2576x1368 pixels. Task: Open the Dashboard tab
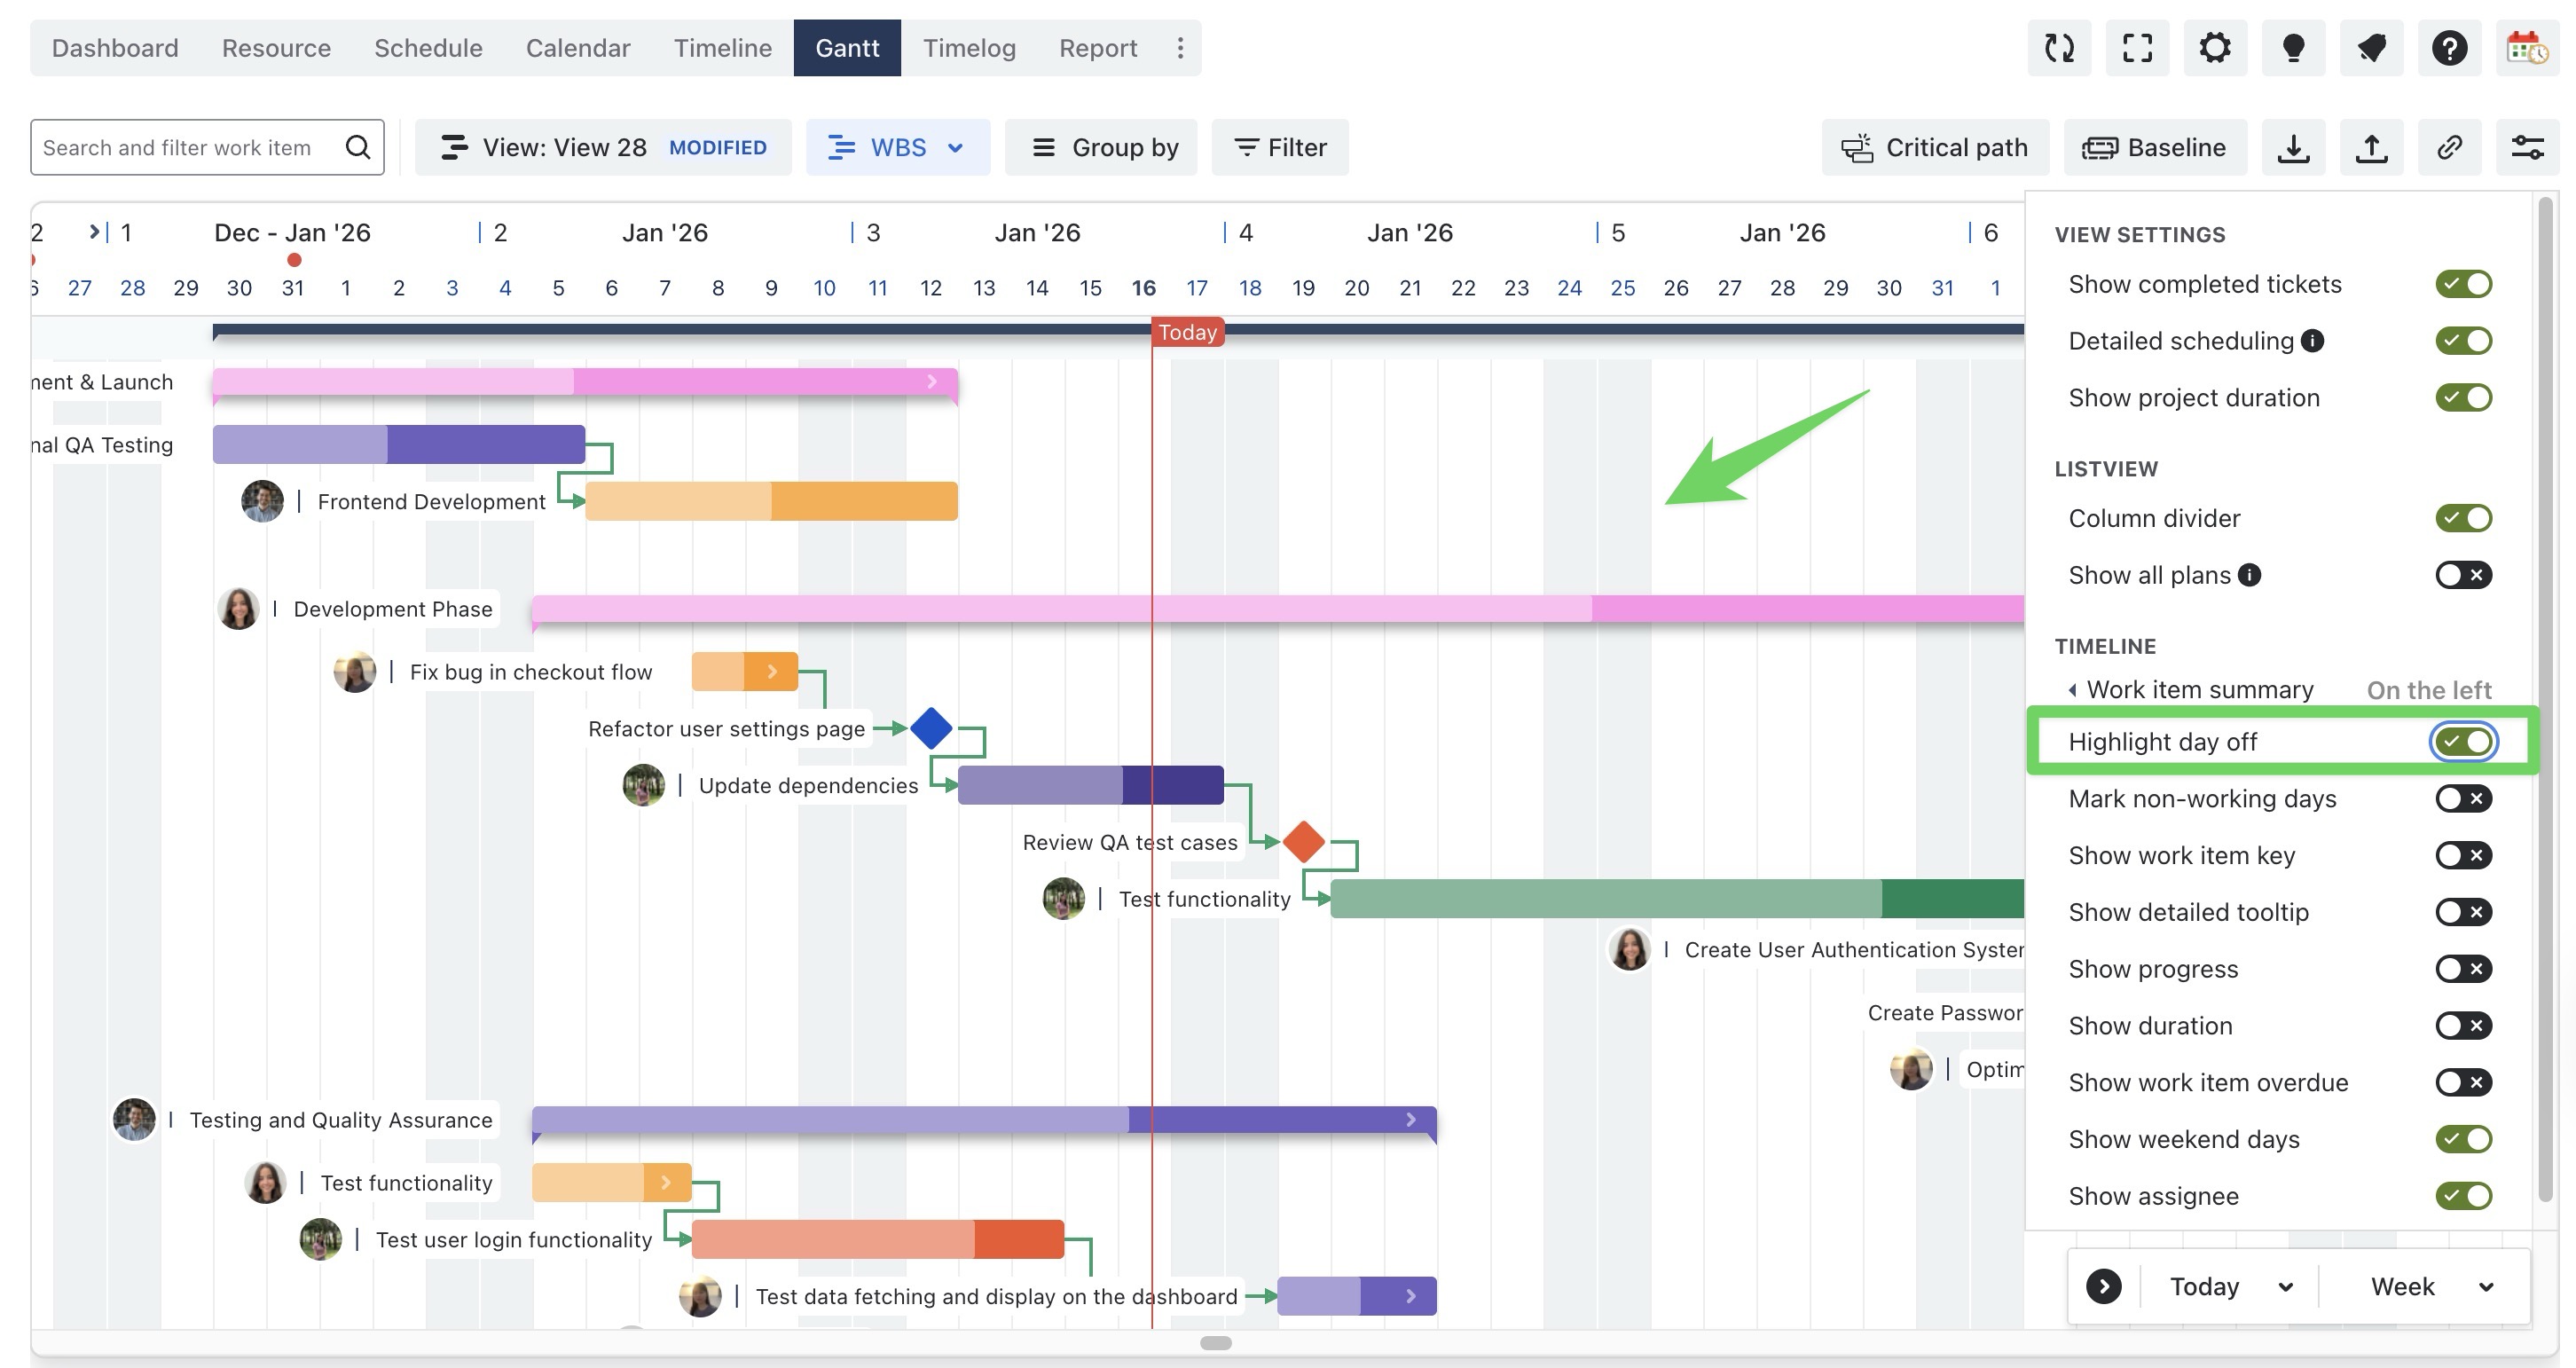tap(115, 48)
